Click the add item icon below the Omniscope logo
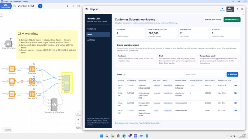This screenshot has width=248, height=139. 2,15
